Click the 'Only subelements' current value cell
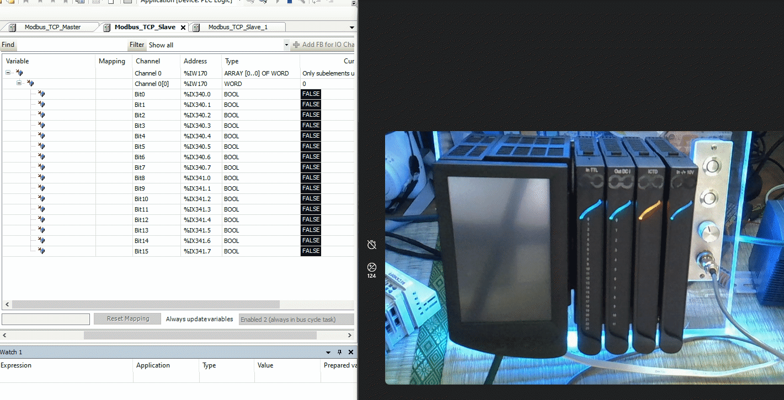 click(x=328, y=73)
